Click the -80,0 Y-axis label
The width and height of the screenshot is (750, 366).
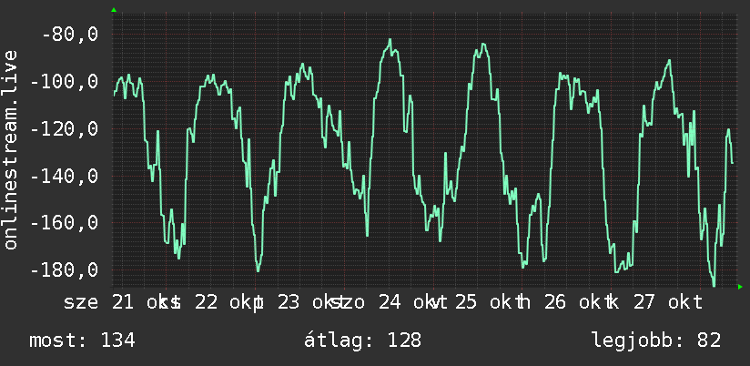pyautogui.click(x=70, y=35)
